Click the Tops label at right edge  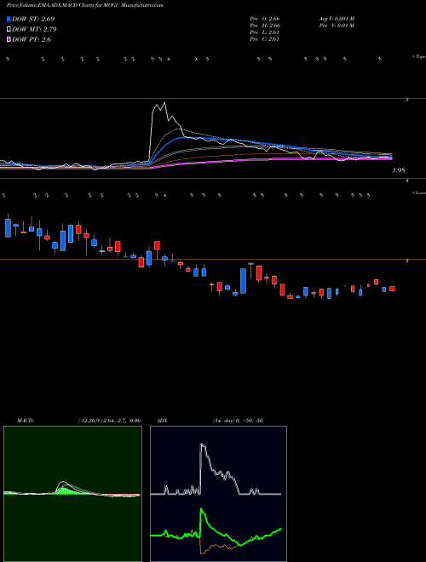[x=418, y=57]
